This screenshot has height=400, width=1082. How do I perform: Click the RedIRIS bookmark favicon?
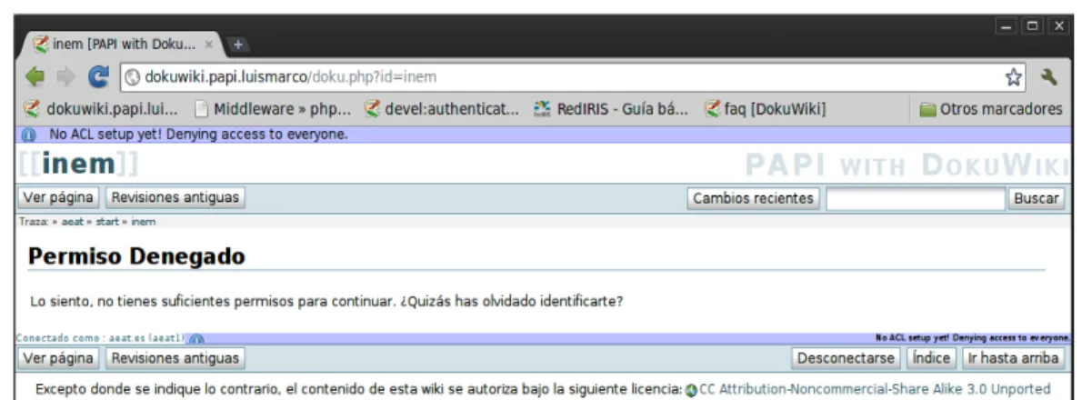pos(543,109)
